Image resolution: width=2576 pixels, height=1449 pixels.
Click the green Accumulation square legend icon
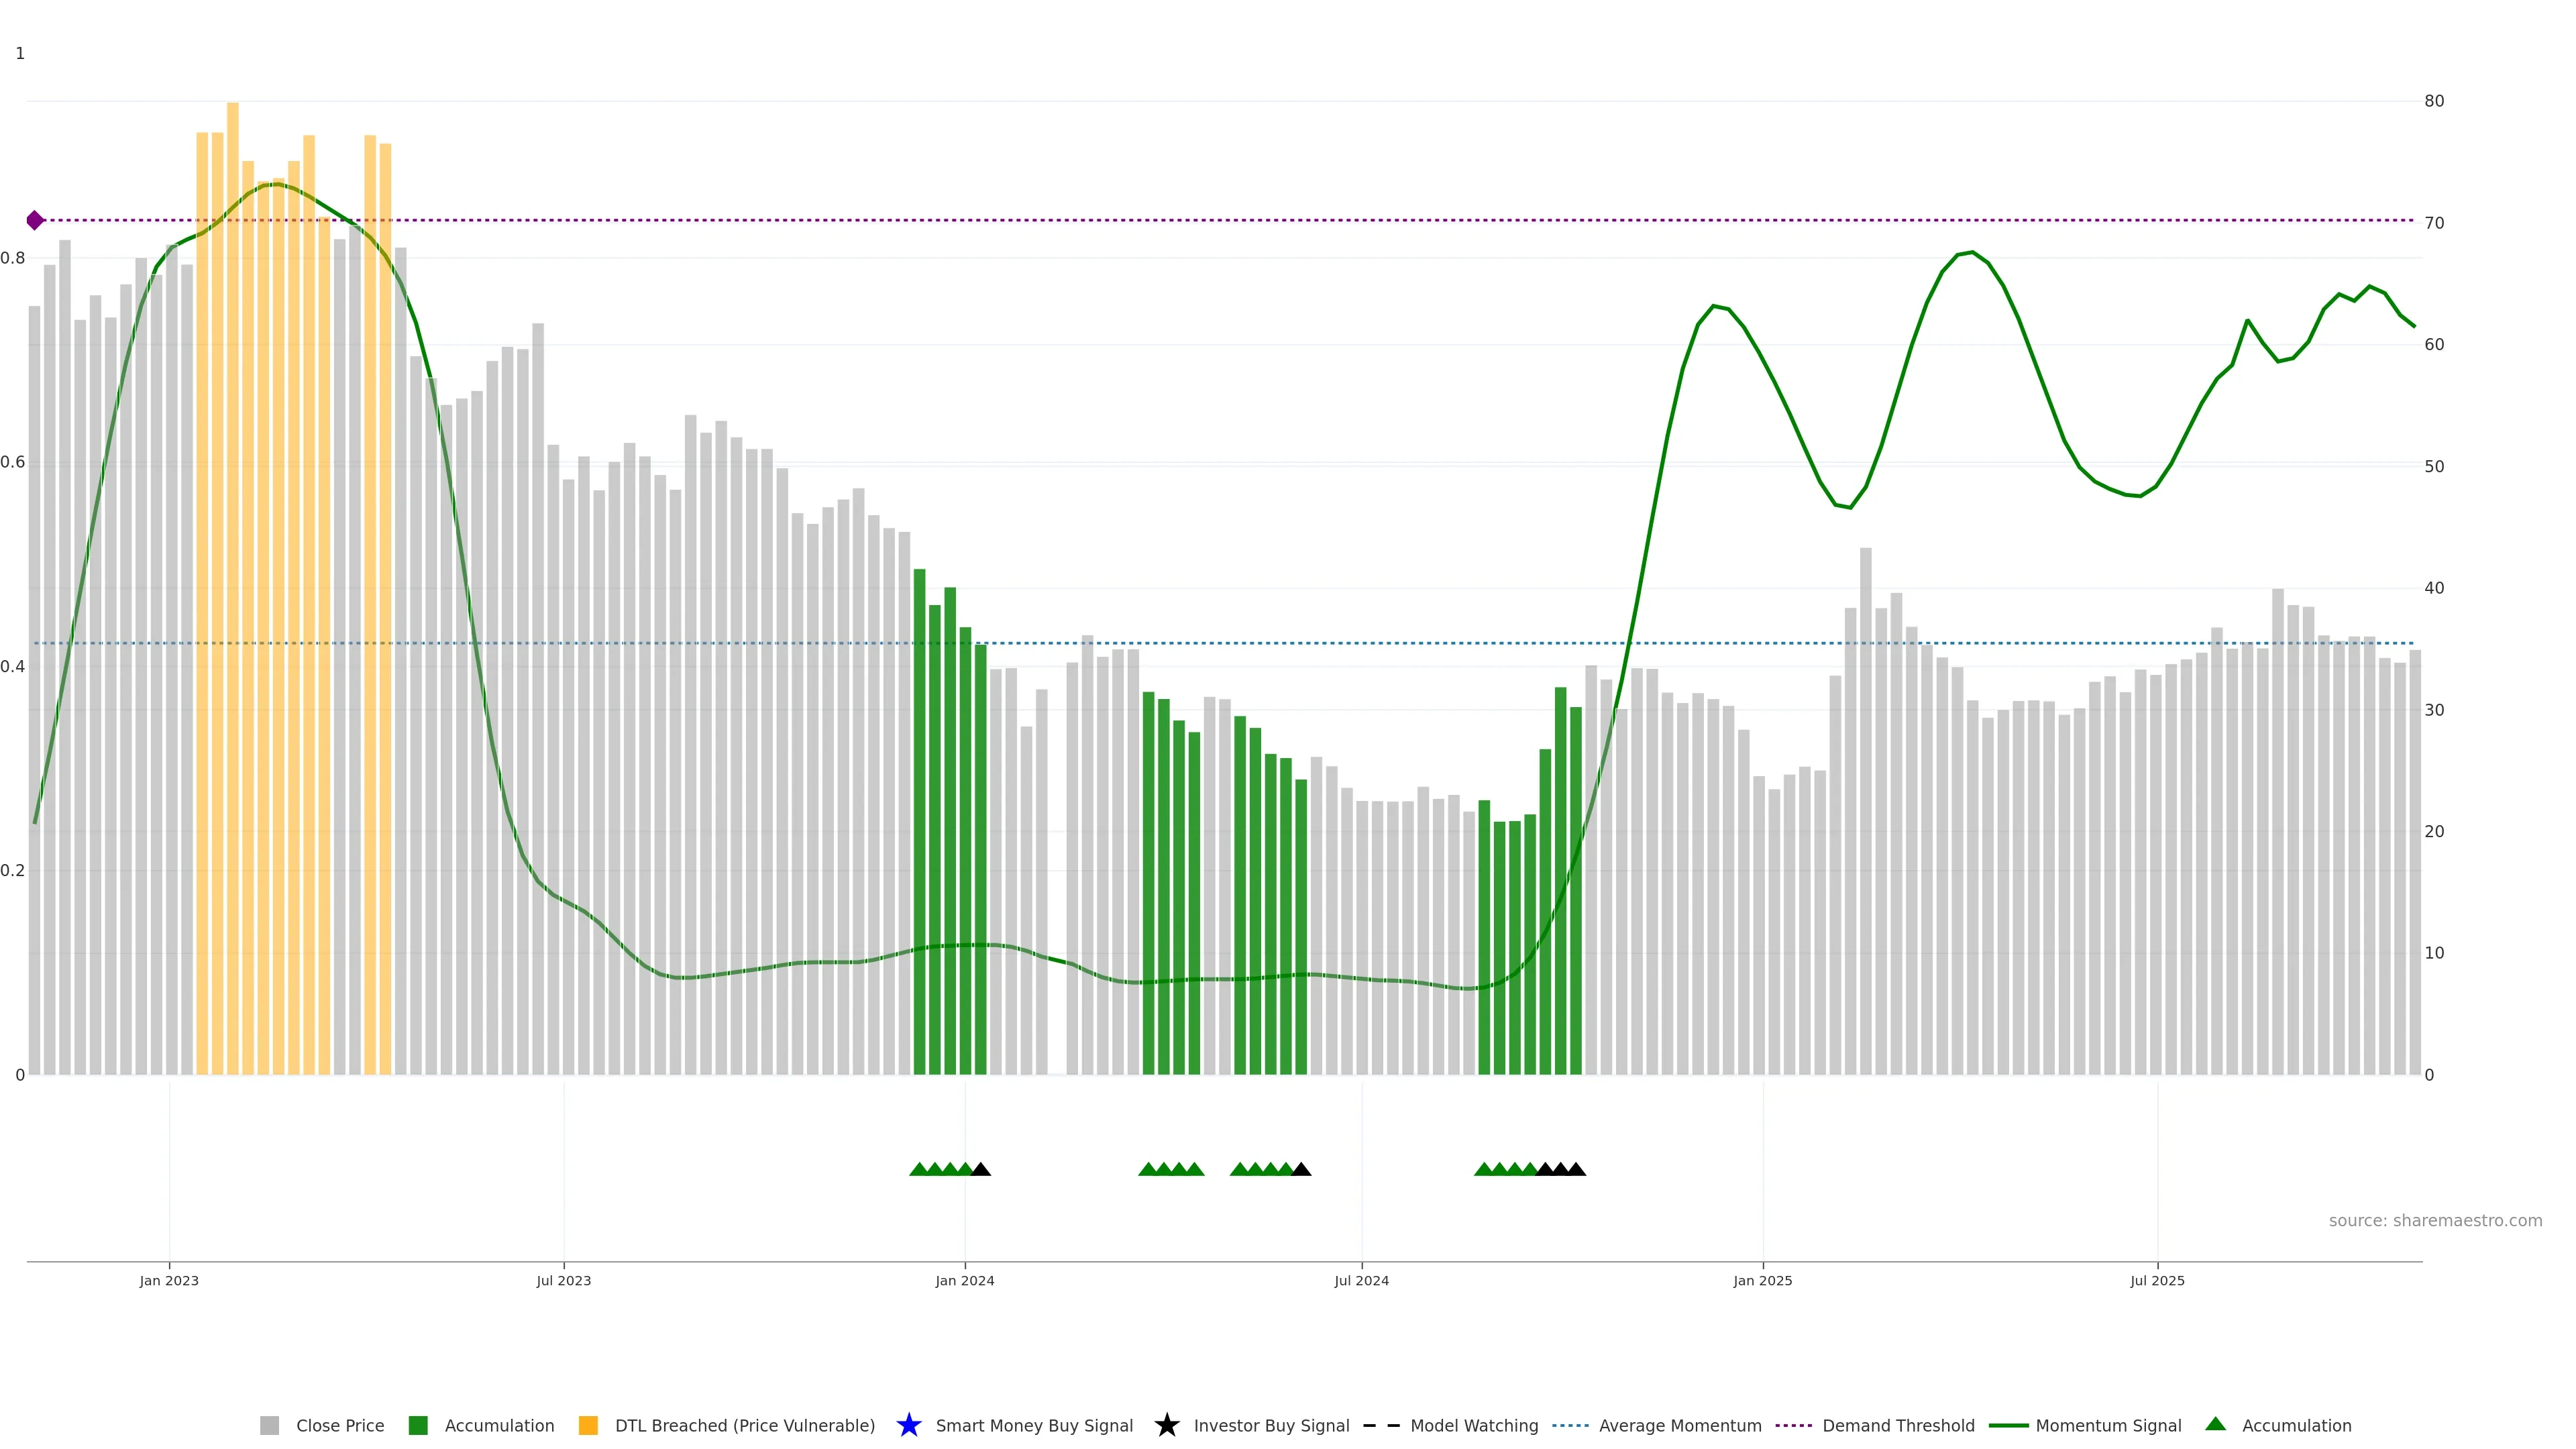[x=418, y=1426]
